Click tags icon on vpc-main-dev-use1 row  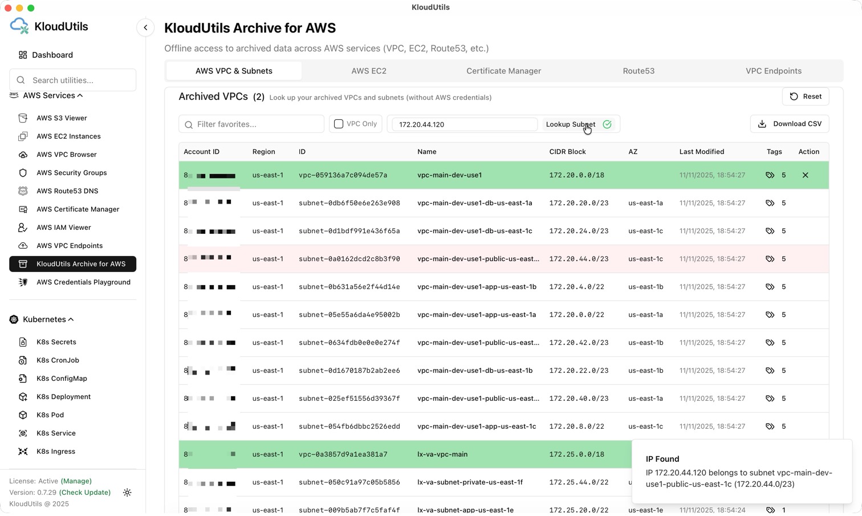[770, 175]
